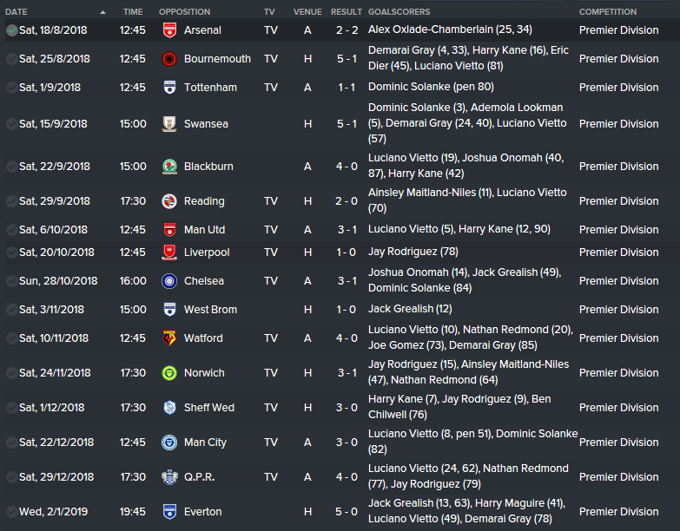Open the Man Utd team link

205,230
